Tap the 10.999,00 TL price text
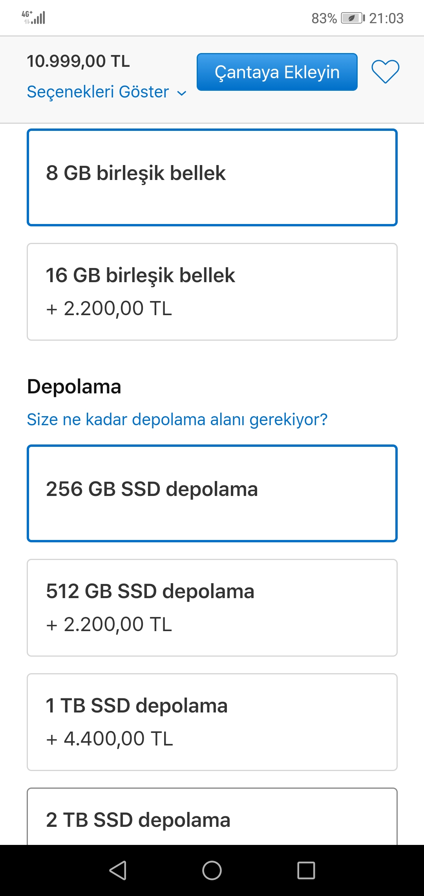This screenshot has width=424, height=896. point(78,61)
